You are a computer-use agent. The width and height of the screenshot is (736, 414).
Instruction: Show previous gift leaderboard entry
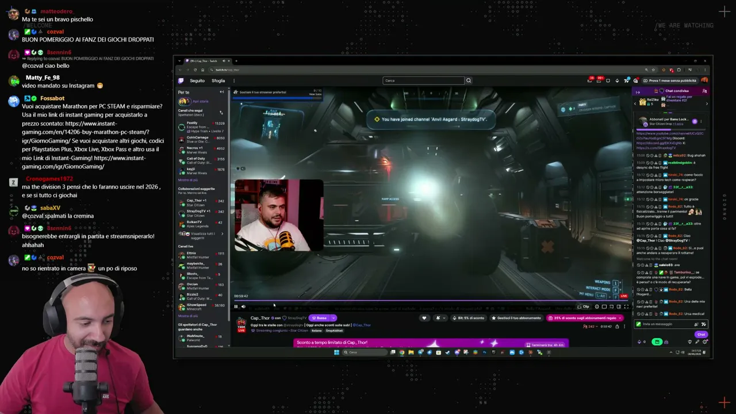(x=636, y=103)
